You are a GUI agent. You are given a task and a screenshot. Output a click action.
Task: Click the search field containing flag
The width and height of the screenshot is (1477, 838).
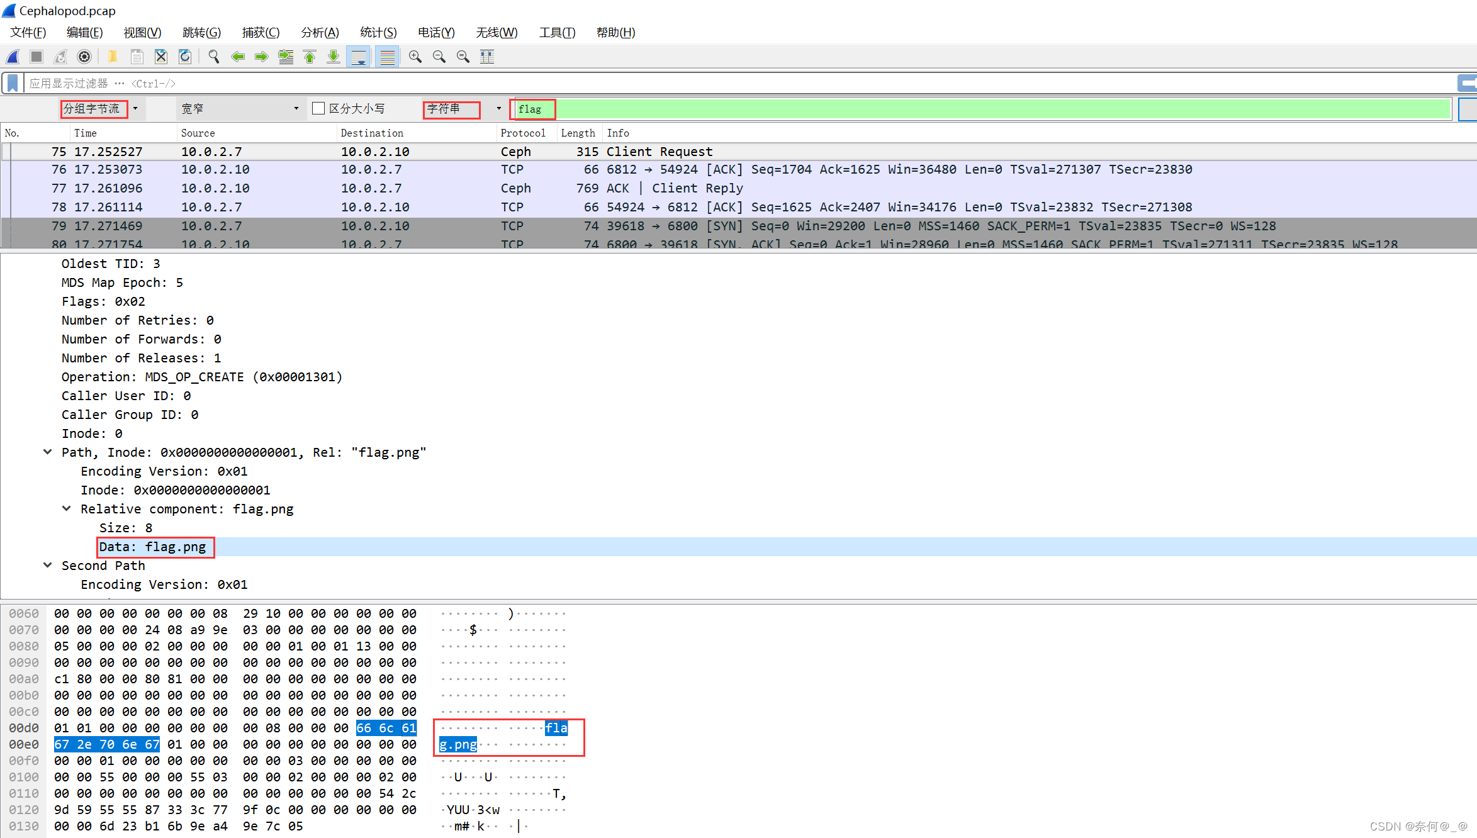coord(983,109)
